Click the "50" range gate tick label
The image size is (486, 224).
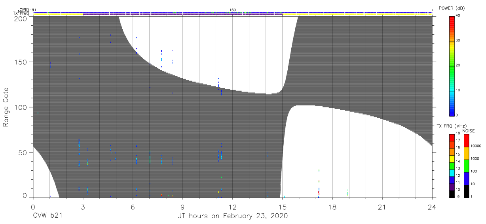coord(23,152)
